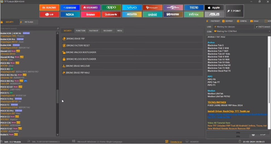Choose the Infinix brand tile
Screen dimensions: 271x144
(194, 14)
